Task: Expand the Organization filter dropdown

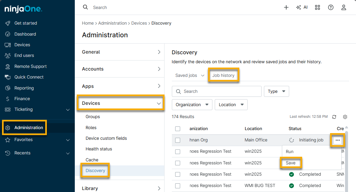Action: (192, 104)
